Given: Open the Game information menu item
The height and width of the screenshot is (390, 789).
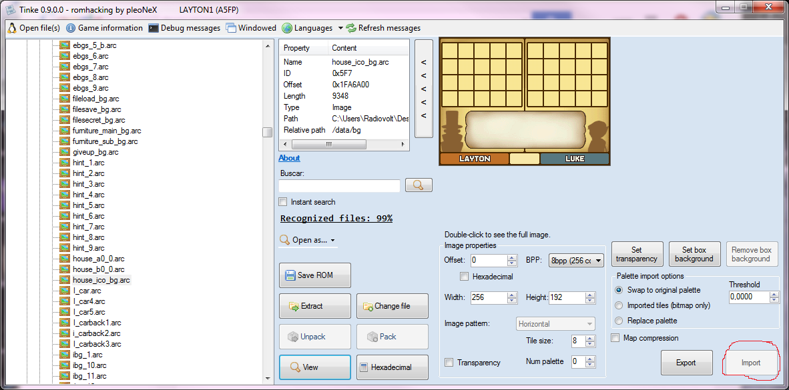Looking at the screenshot, I should click(x=104, y=27).
